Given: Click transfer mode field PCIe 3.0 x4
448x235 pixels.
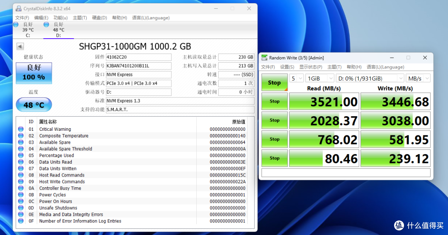Looking at the screenshot, I should 139,83.
